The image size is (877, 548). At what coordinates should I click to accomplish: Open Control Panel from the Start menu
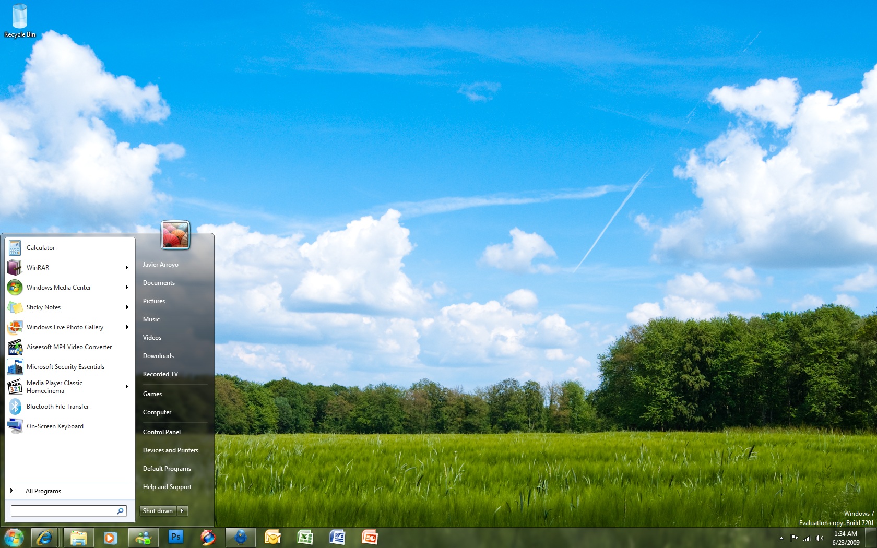[x=162, y=432]
